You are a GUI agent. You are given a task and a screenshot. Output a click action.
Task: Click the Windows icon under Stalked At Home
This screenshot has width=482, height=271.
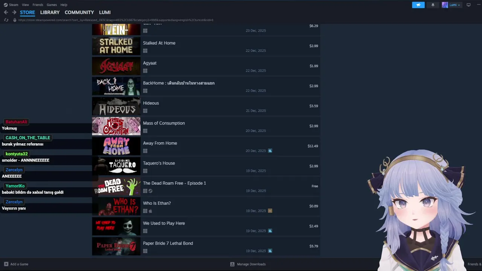[145, 51]
